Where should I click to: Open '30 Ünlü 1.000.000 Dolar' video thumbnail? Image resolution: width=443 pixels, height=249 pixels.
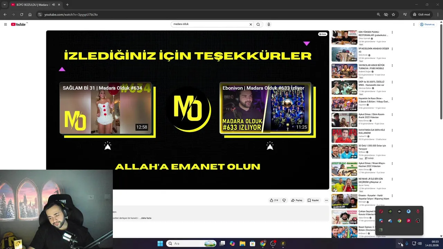click(x=344, y=151)
